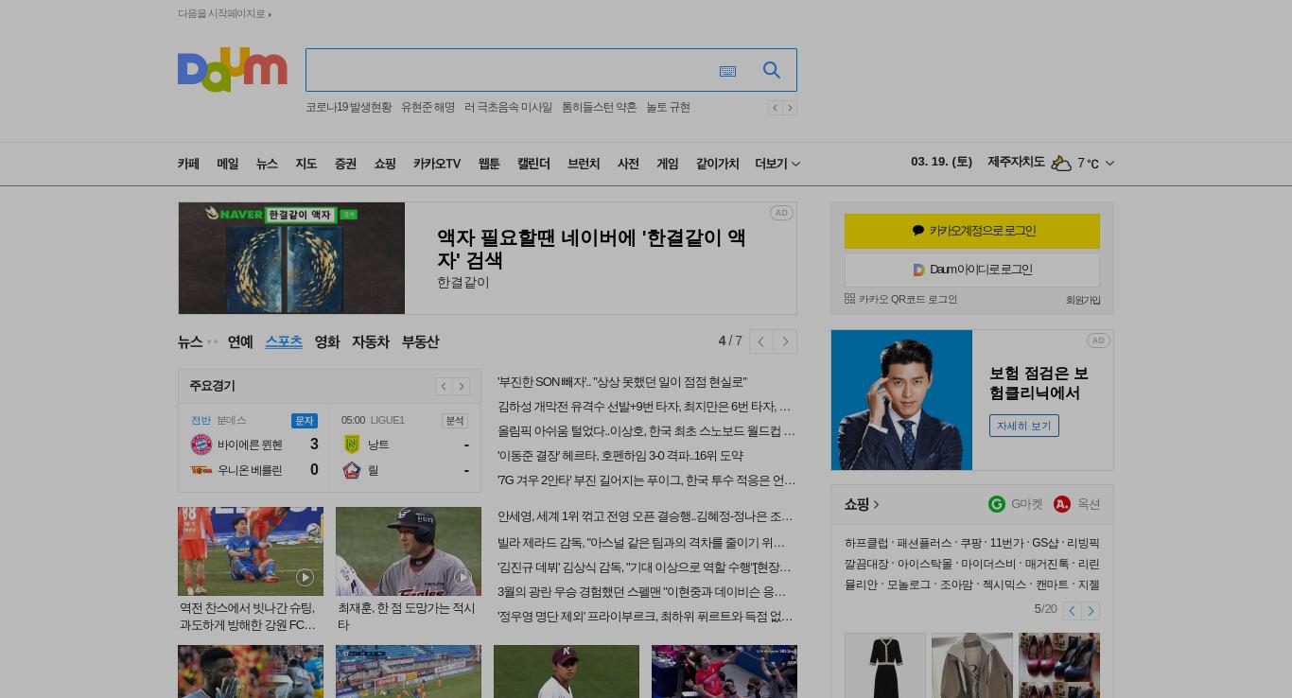Go to previous shopping page arrow

1073,611
